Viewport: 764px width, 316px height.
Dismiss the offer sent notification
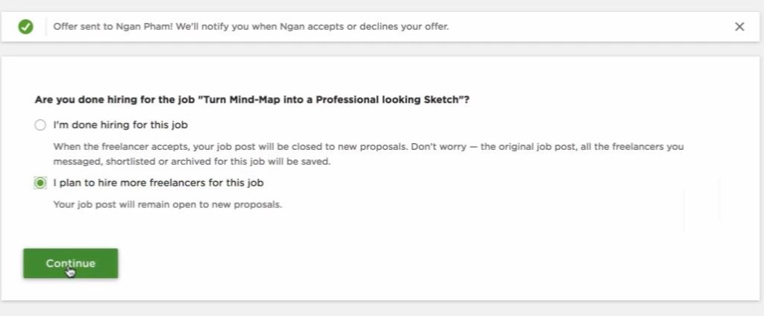click(739, 27)
